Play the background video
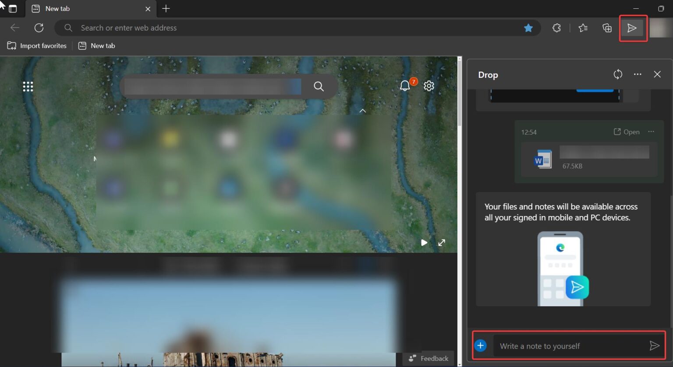The image size is (673, 367). point(423,242)
